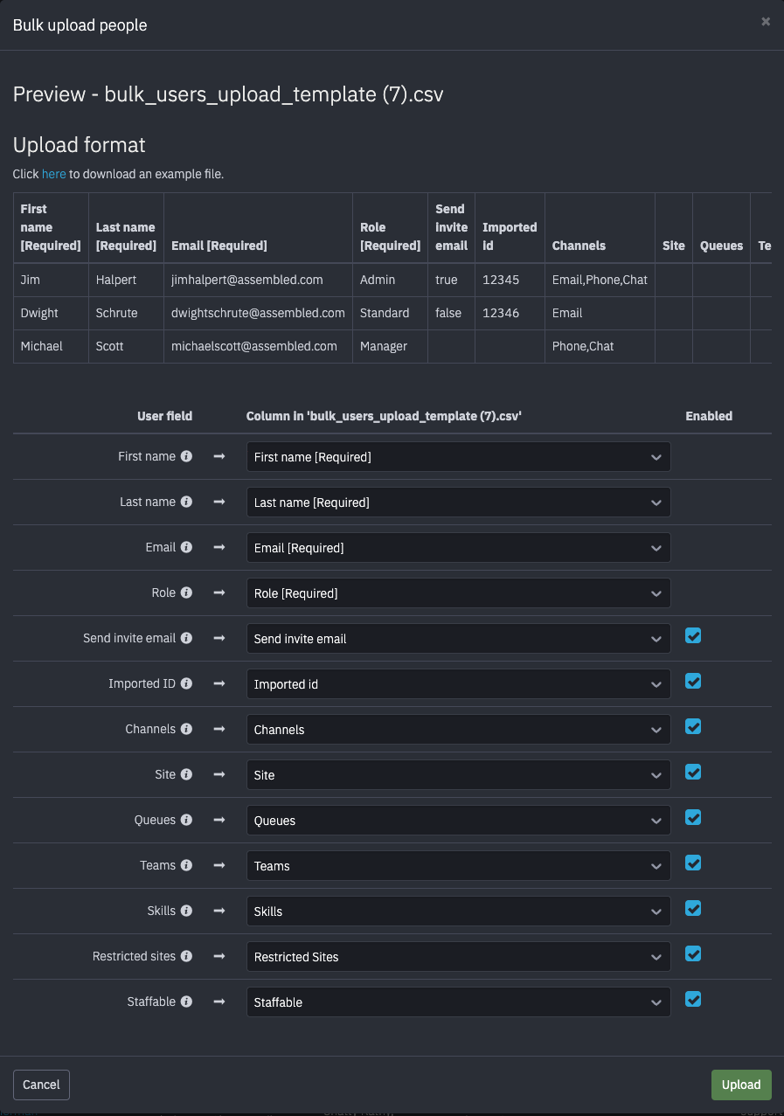Click the 'true' send invite cell
The image size is (784, 1116).
(451, 280)
